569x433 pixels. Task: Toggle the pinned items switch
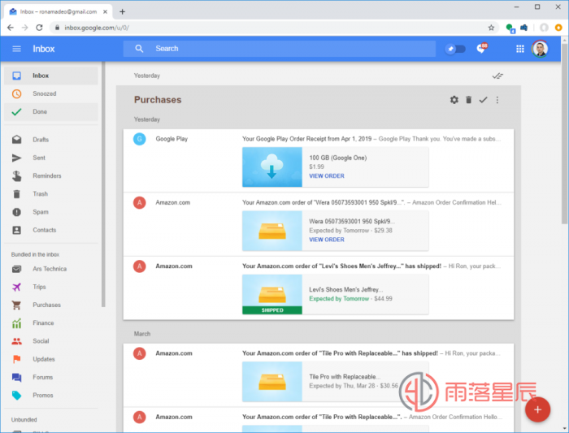(x=456, y=49)
